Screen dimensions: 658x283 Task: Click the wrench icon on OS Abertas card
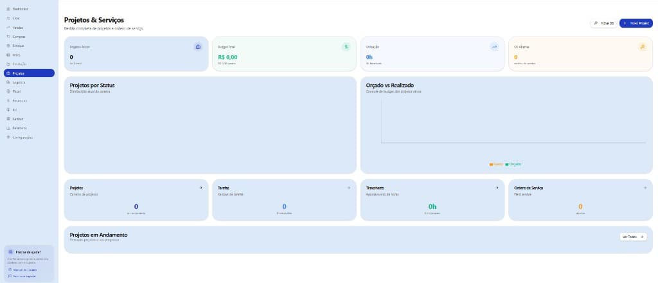coord(643,46)
